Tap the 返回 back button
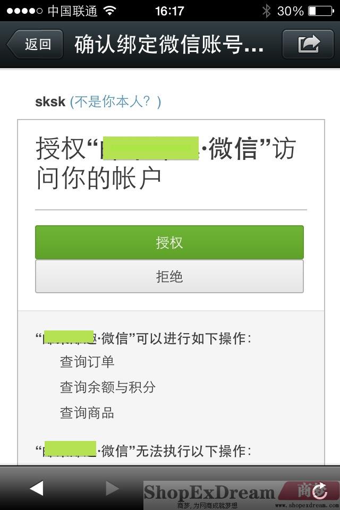Screen dimensions: 340x510 pyautogui.click(x=35, y=44)
